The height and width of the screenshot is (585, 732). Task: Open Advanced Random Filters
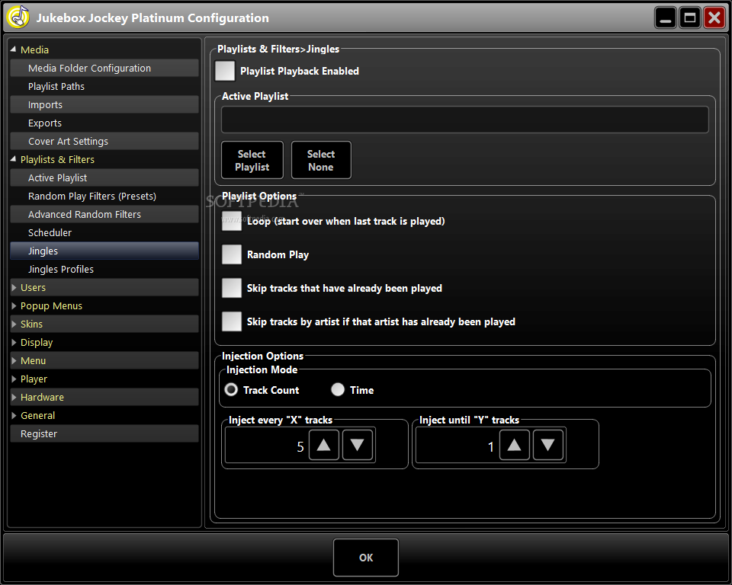click(x=104, y=214)
